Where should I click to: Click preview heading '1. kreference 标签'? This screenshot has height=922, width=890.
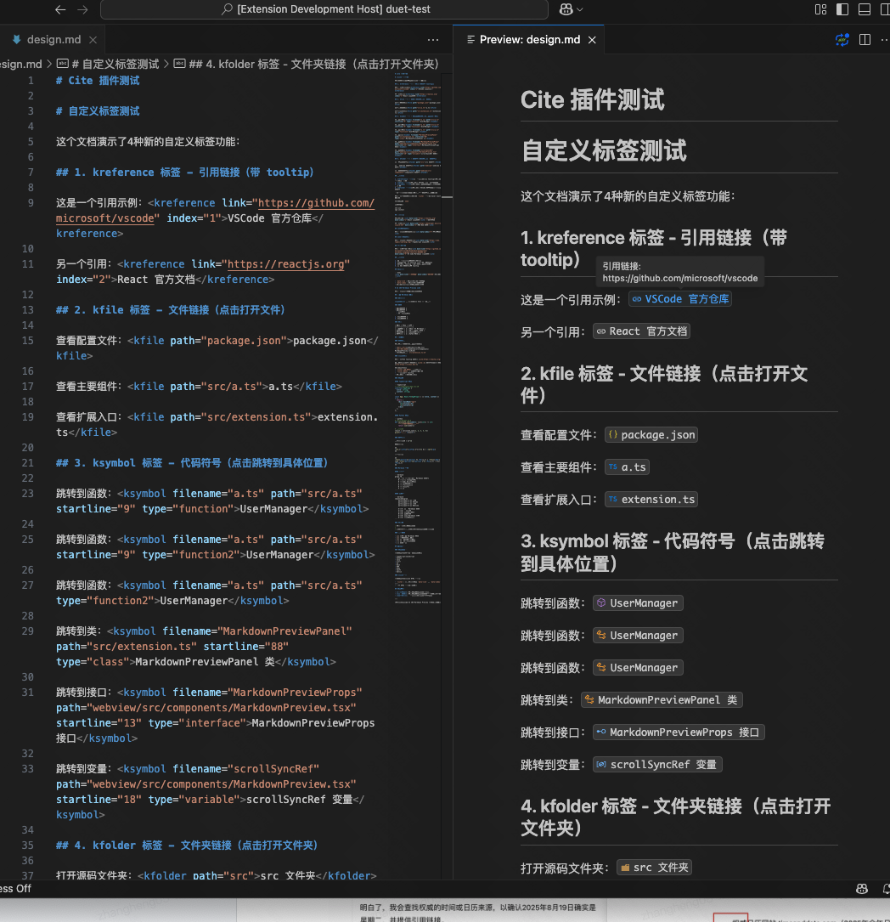653,248
